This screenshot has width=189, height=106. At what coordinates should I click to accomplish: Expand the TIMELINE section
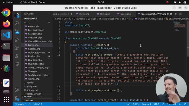pyautogui.click(x=29, y=100)
